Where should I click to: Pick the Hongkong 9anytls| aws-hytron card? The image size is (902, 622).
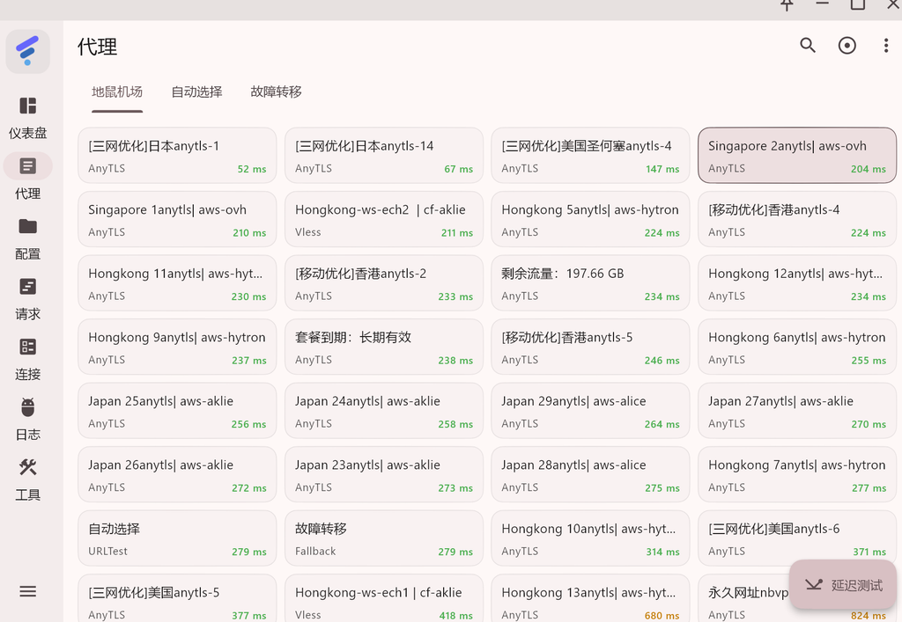pos(177,347)
